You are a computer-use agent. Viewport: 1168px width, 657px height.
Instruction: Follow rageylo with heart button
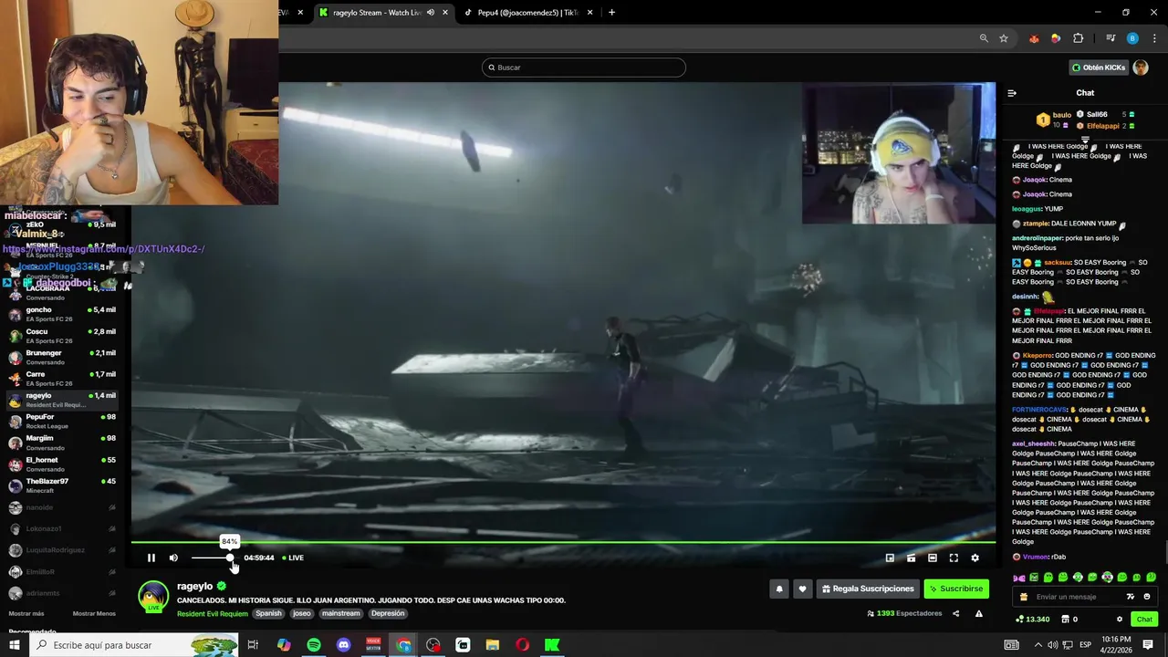click(802, 589)
